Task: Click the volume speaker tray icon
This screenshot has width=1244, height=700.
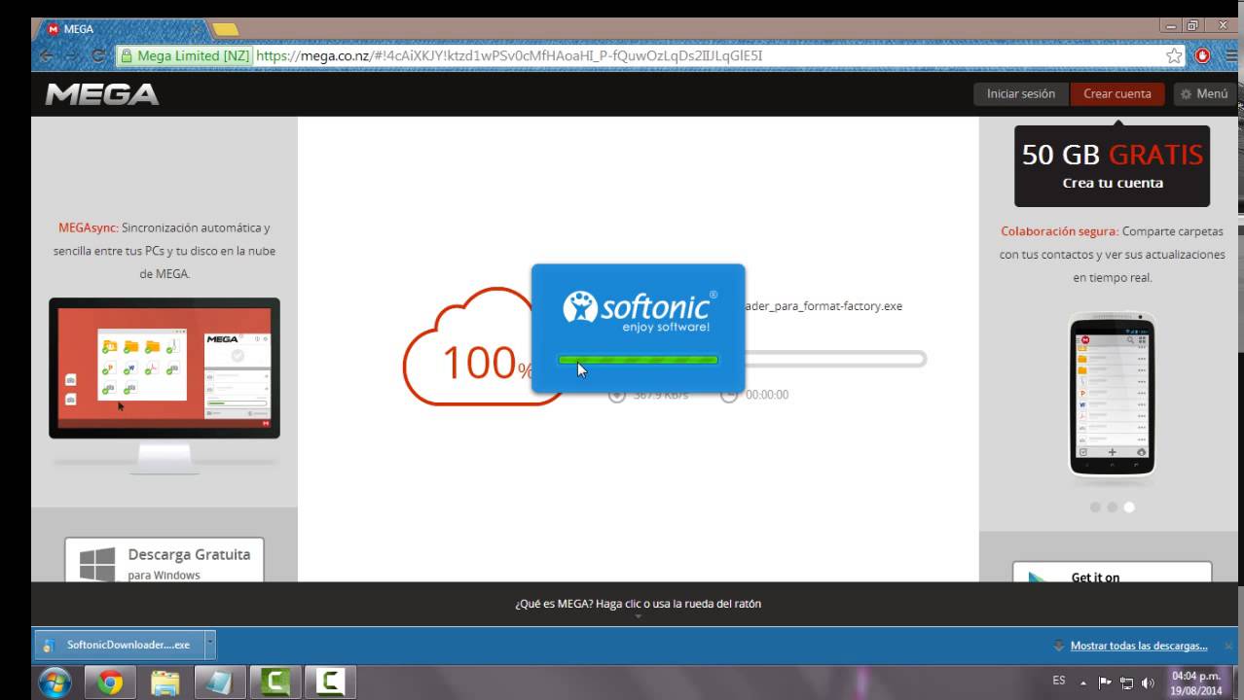Action: pos(1149,682)
